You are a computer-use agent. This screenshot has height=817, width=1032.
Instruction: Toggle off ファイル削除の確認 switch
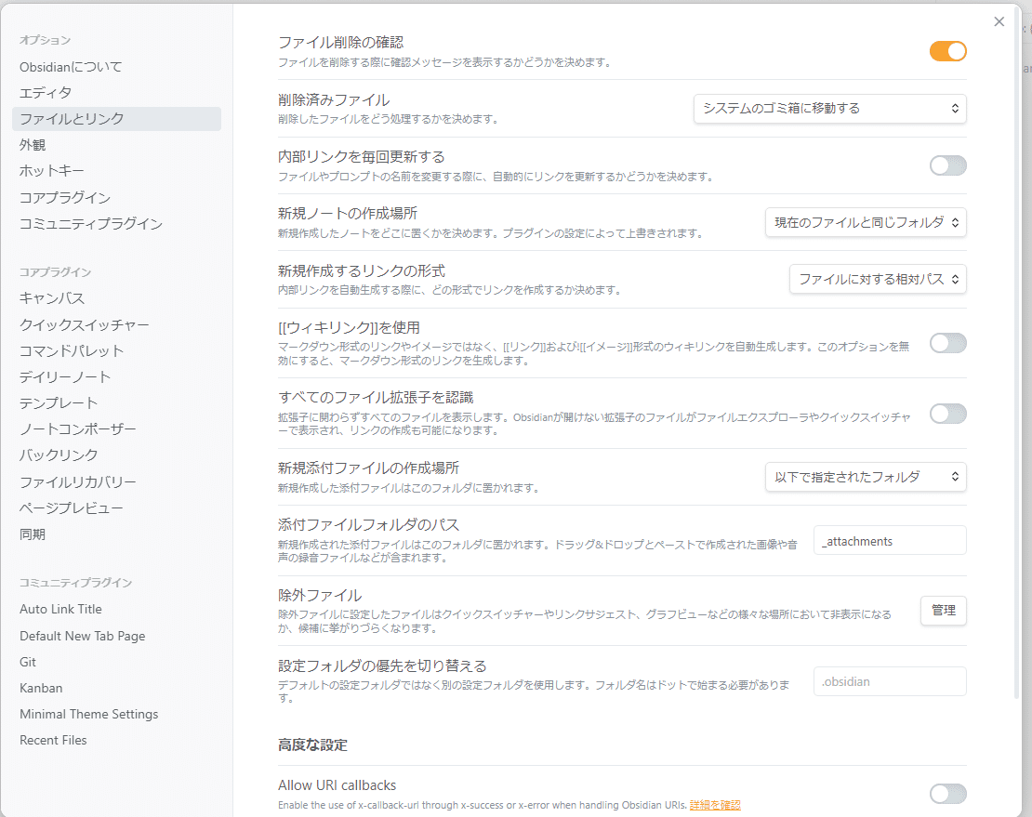pyautogui.click(x=947, y=51)
